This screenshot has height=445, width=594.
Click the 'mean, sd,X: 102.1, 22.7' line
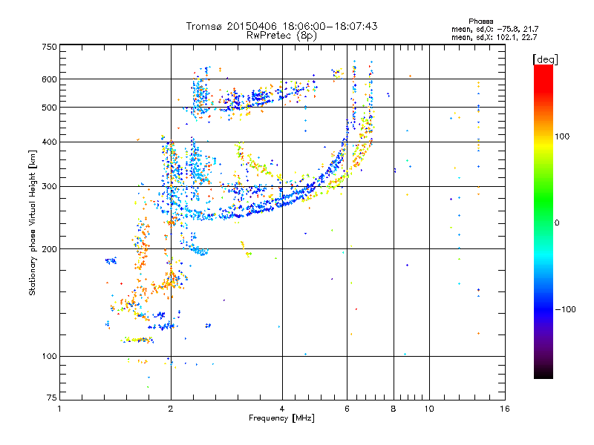tap(494, 37)
